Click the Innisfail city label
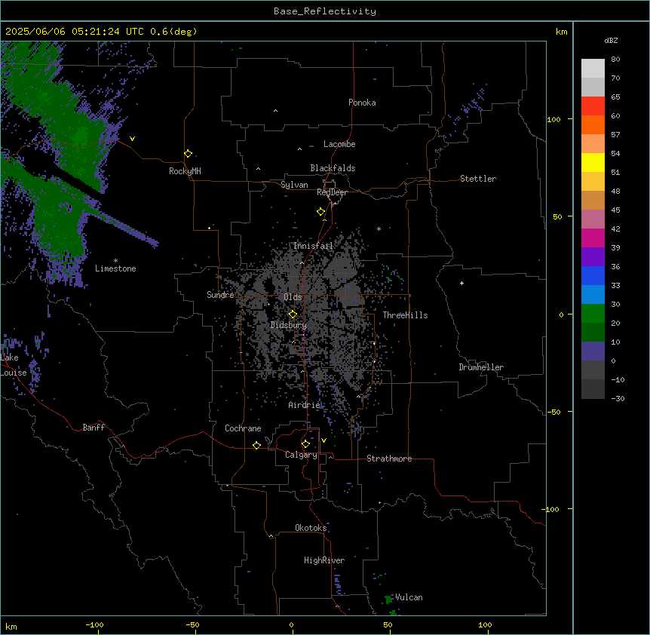 [313, 246]
